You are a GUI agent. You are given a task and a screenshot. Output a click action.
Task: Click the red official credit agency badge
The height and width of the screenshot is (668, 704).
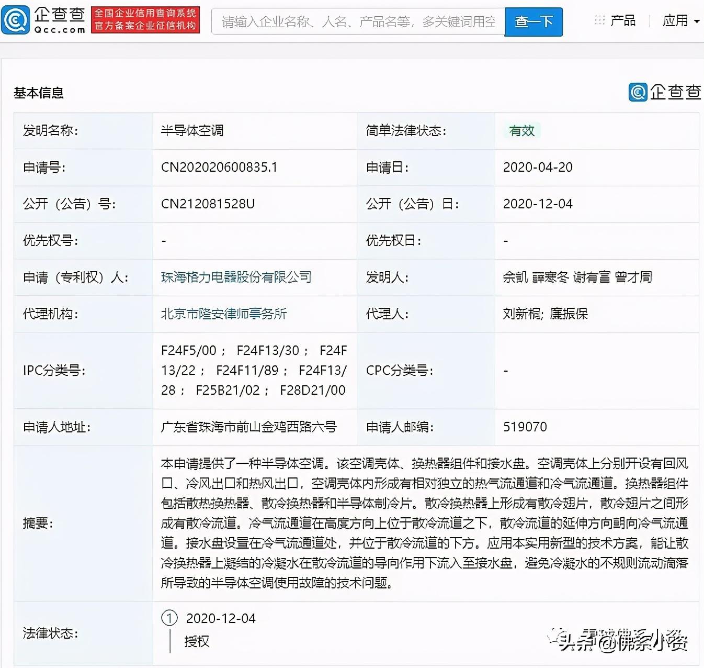[x=145, y=20]
